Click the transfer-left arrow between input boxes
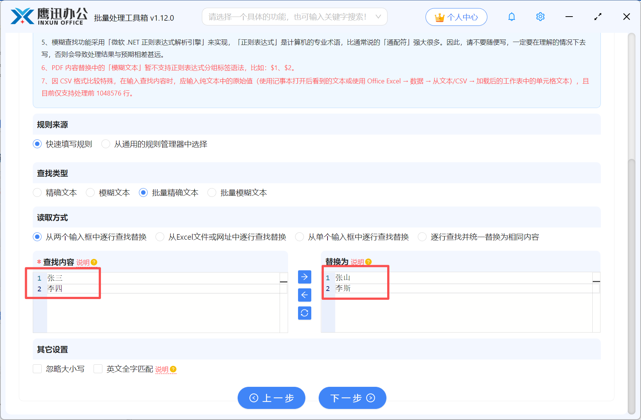This screenshot has width=641, height=420. (304, 295)
